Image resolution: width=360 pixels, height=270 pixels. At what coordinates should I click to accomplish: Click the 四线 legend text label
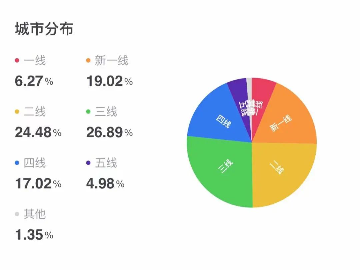pos(35,163)
